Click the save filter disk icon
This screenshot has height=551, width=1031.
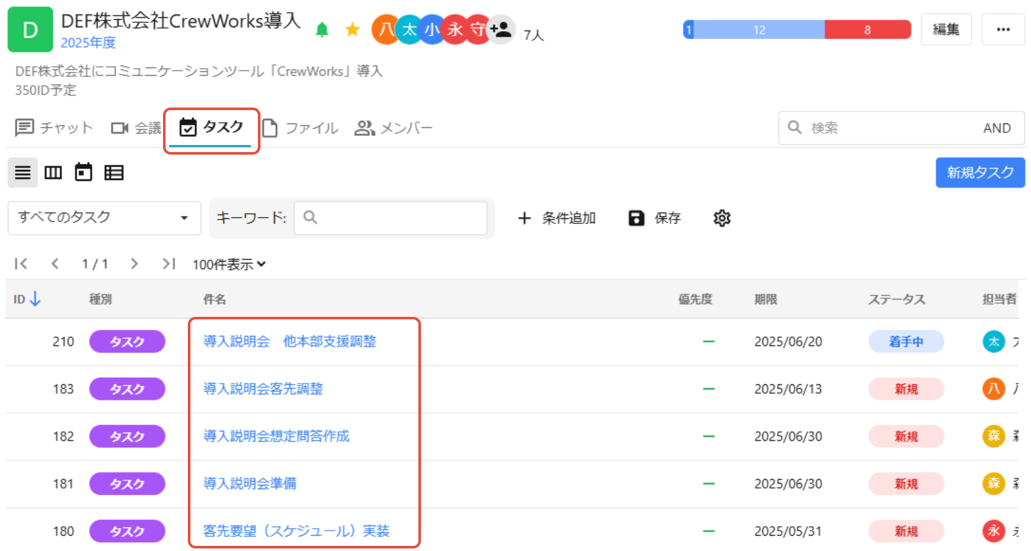click(x=636, y=218)
